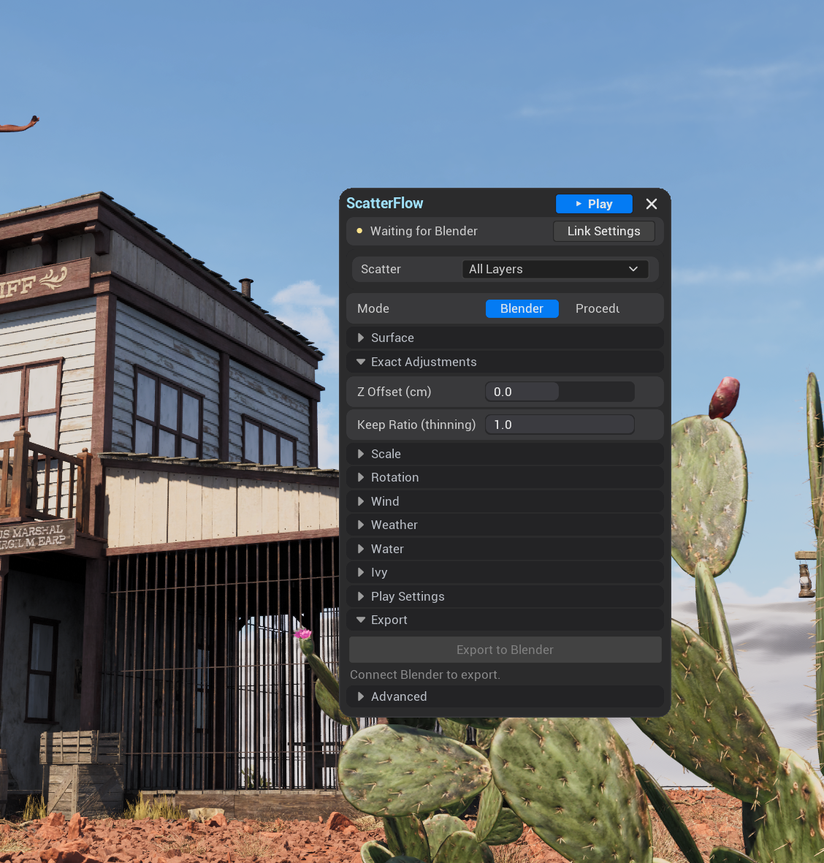Expand the Rotation section

(505, 478)
